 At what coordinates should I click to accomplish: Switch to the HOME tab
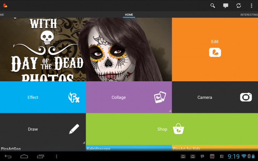click(129, 15)
